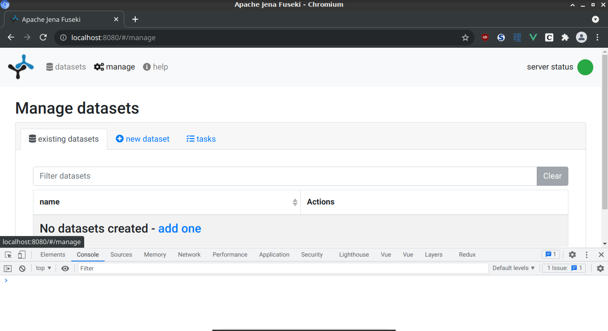Focus the console Filter field
608x331 pixels.
283,268
